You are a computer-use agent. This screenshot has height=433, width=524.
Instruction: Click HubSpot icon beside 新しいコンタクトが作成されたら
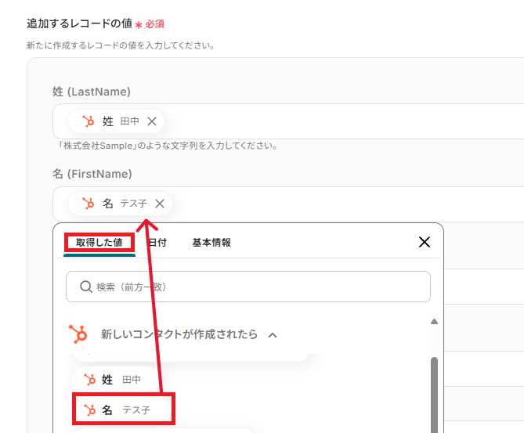(x=78, y=334)
